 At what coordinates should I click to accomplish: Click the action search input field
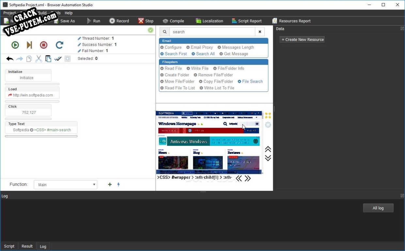pyautogui.click(x=212, y=32)
